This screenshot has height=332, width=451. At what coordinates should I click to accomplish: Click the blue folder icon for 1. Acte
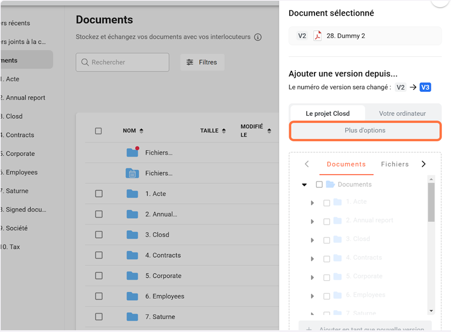tap(132, 194)
